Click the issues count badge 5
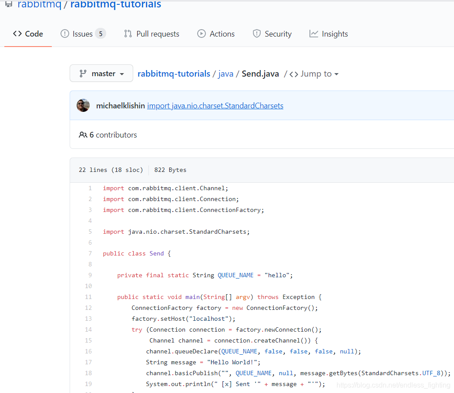Image resolution: width=454 pixels, height=393 pixels. coord(101,34)
